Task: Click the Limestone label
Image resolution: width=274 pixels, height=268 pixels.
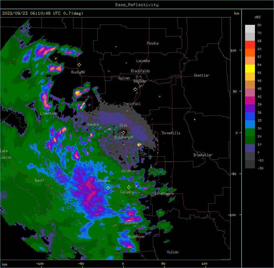Action: [49, 113]
